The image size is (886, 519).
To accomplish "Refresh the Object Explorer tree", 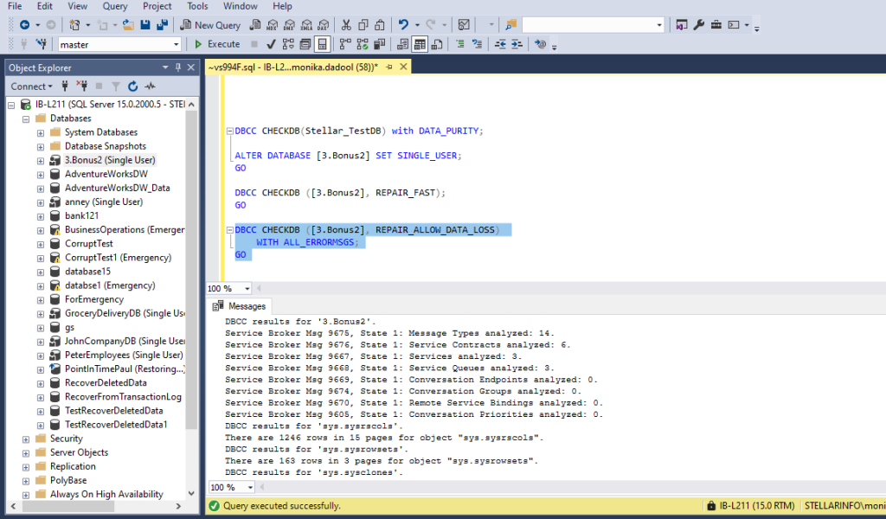I will [132, 86].
